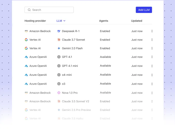
Task: Open the three-dot menu for GPT-4.1 mini
Action: (152, 66)
